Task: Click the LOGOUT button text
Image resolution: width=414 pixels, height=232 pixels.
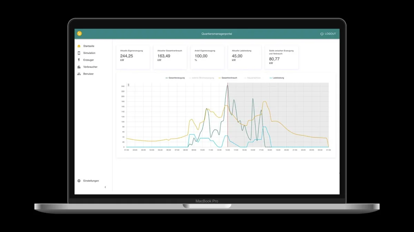Action: pos(330,34)
